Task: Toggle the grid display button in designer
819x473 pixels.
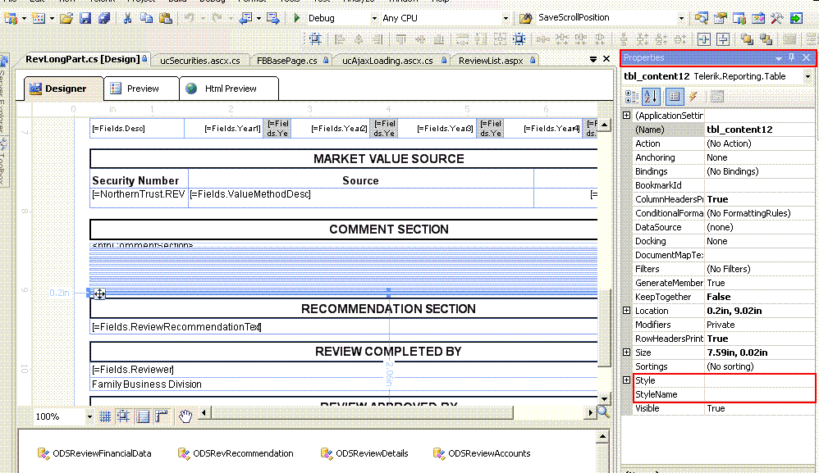Action: (x=106, y=416)
